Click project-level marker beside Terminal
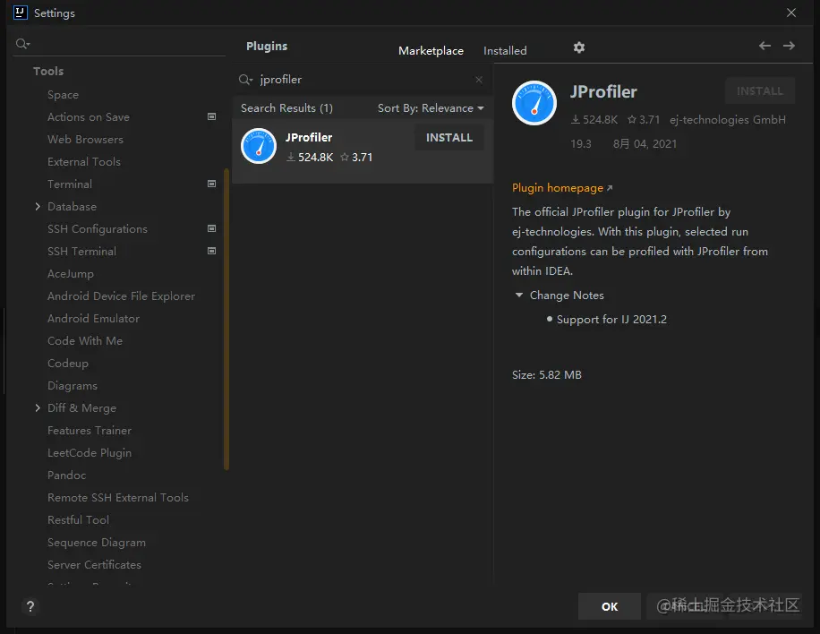Viewport: 820px width, 634px height. (x=212, y=184)
